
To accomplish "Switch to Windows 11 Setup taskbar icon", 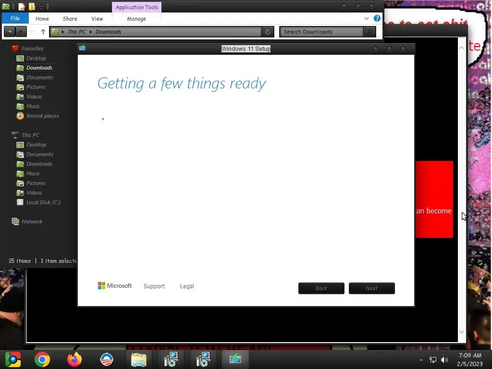I will pos(235,358).
